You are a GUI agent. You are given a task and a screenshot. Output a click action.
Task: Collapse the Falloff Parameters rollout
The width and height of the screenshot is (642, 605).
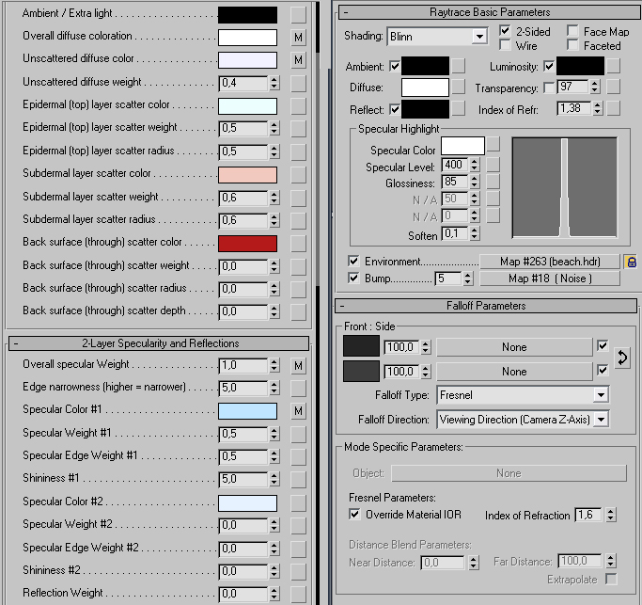[x=486, y=306]
